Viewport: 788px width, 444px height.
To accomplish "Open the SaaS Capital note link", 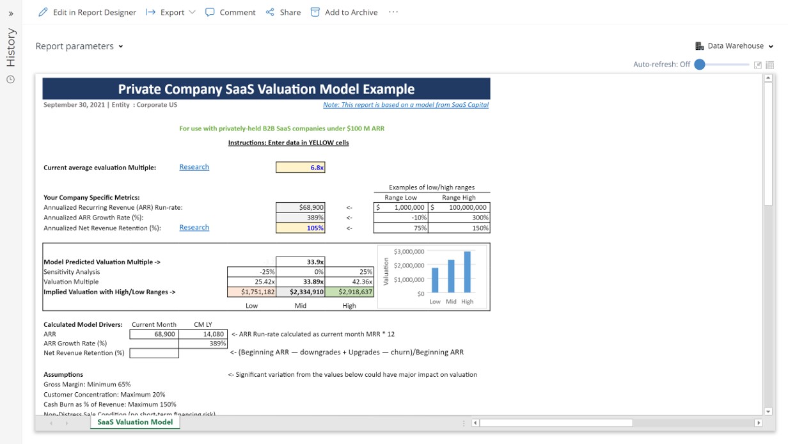I will 406,105.
